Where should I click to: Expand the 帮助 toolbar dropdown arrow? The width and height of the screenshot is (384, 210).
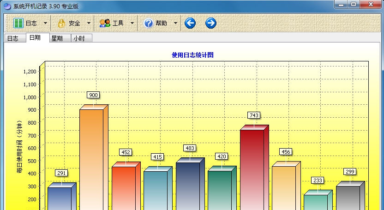[175, 23]
